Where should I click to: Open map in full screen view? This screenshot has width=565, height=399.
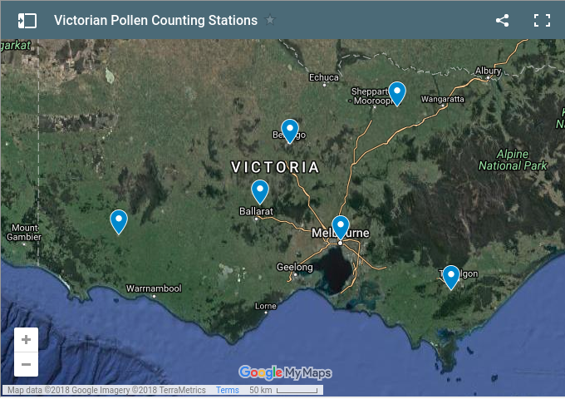tap(542, 21)
